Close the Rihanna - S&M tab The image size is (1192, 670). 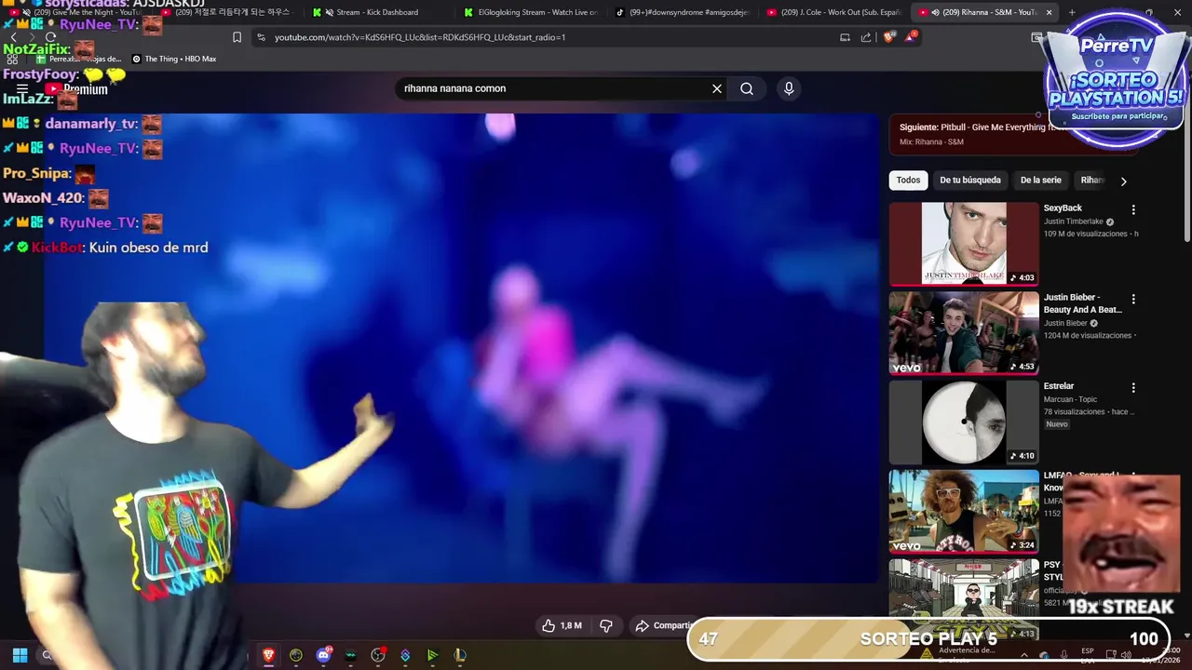point(1050,12)
